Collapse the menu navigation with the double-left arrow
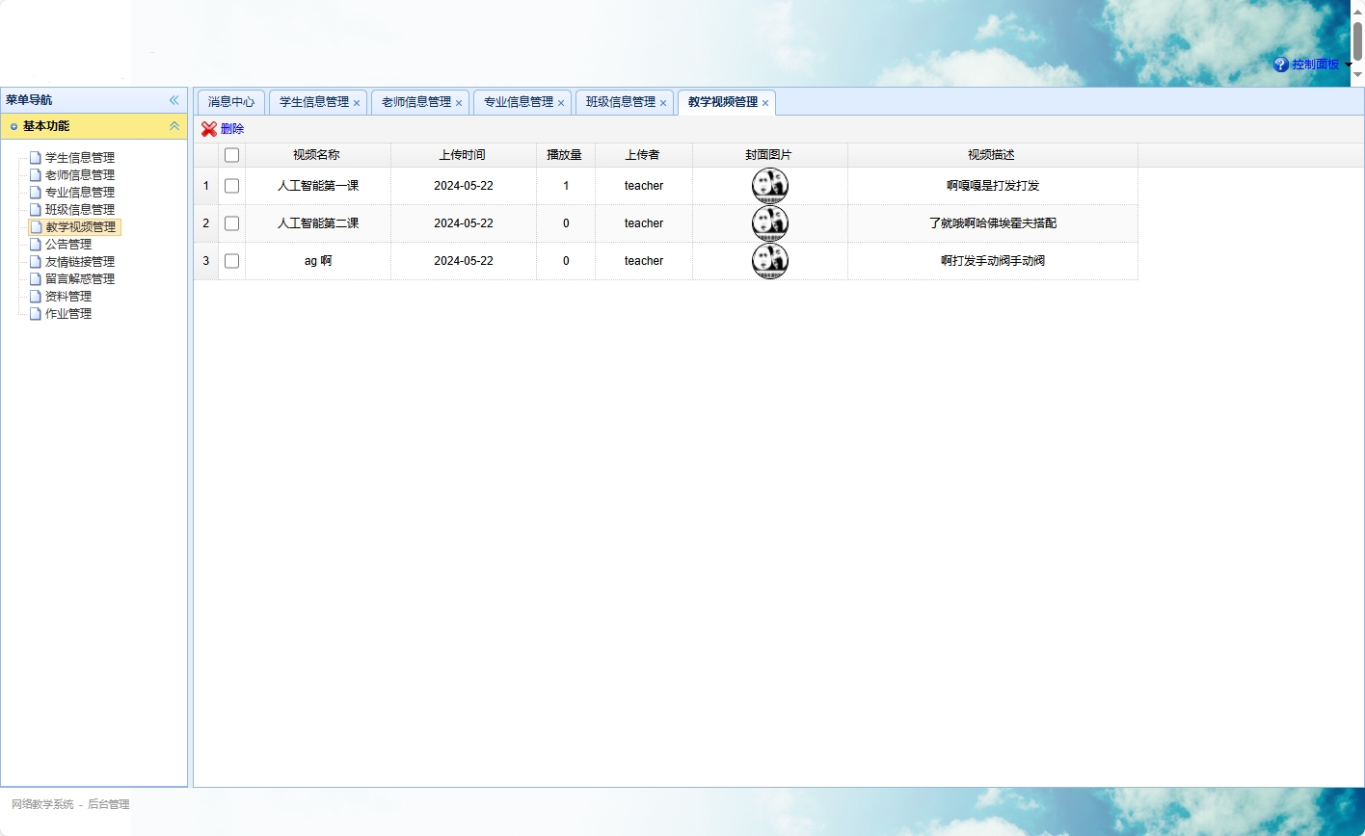 (174, 98)
